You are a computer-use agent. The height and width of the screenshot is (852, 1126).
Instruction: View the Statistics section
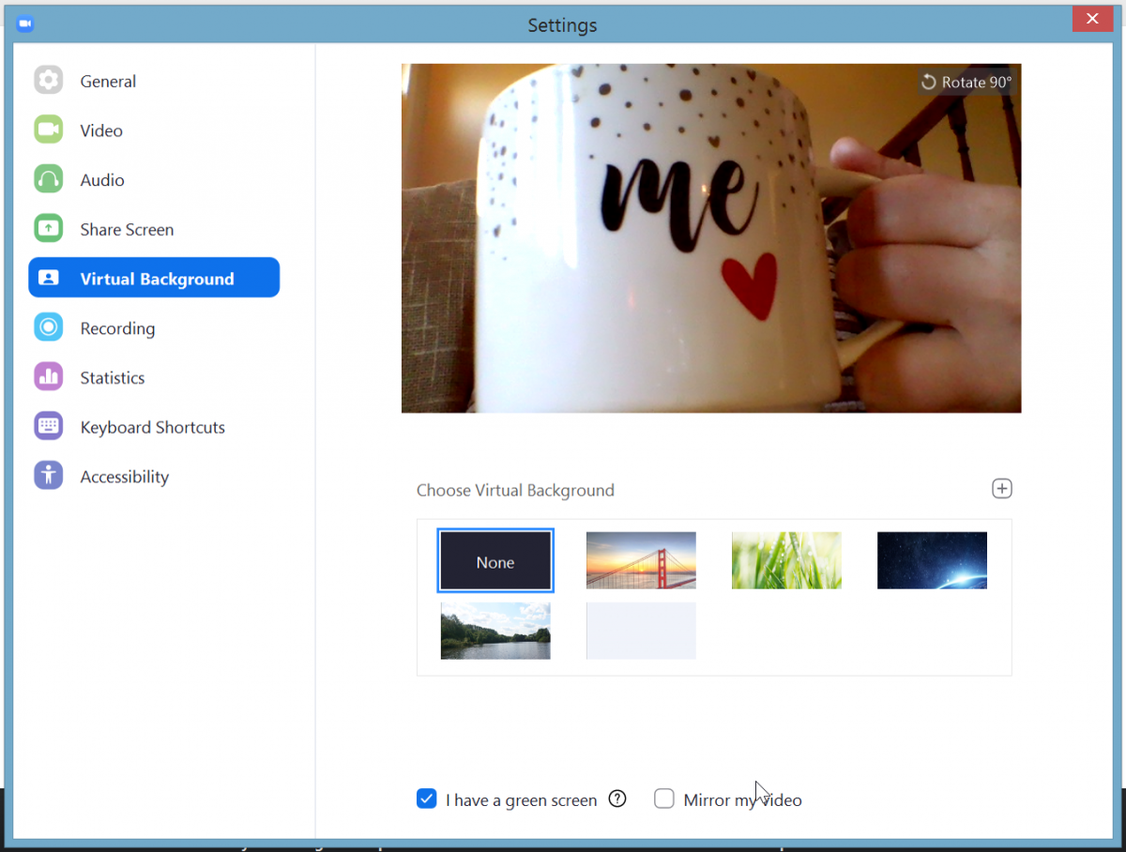[x=155, y=377]
